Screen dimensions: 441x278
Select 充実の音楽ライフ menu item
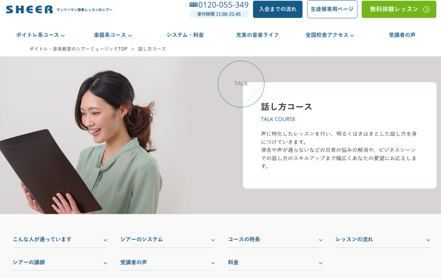(x=257, y=35)
